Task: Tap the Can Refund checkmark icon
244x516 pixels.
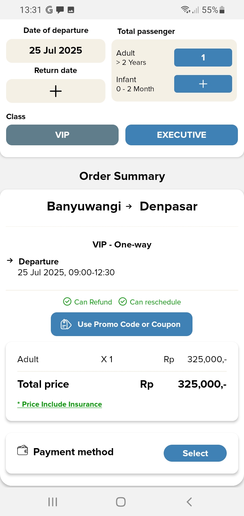Action: 67,301
